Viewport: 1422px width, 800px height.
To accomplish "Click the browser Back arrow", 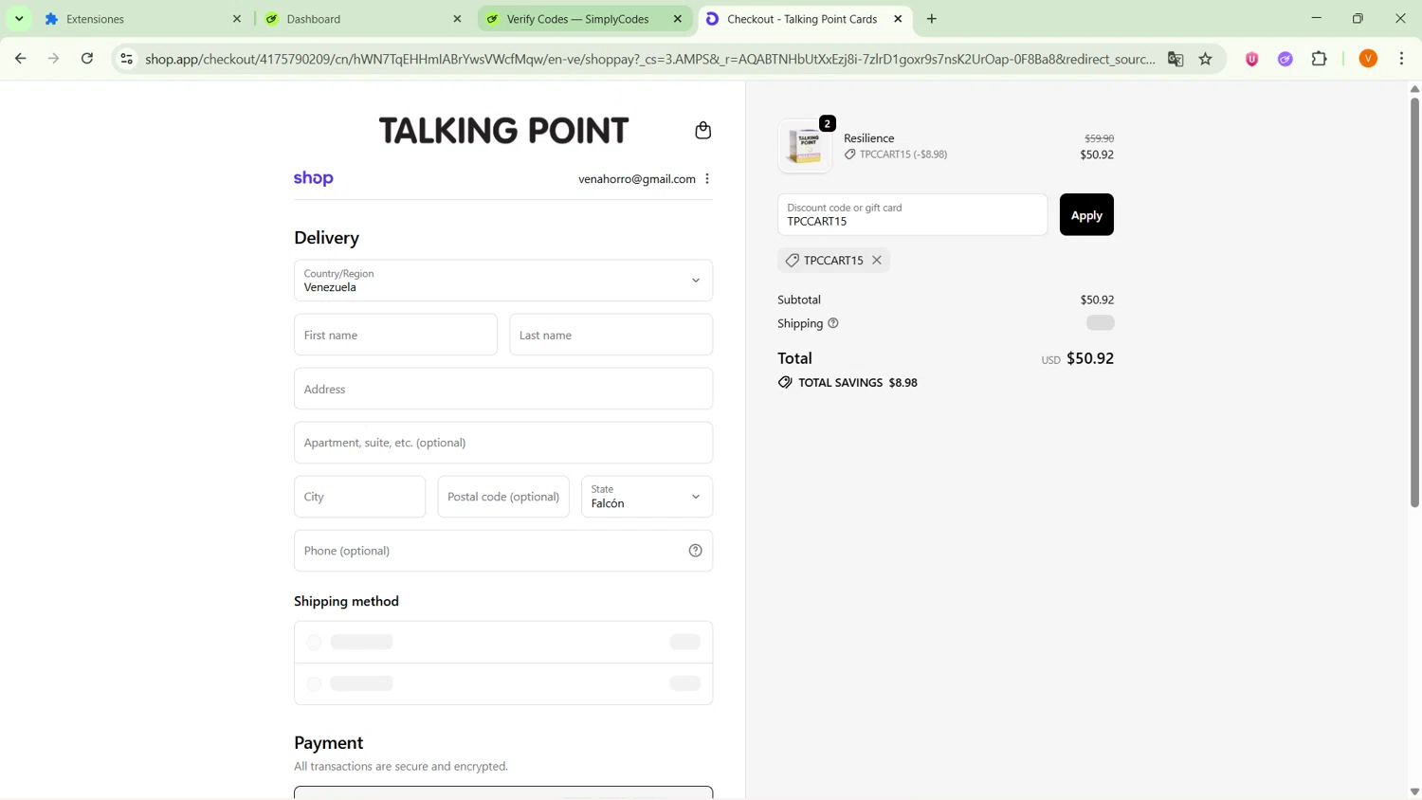I will click(20, 59).
